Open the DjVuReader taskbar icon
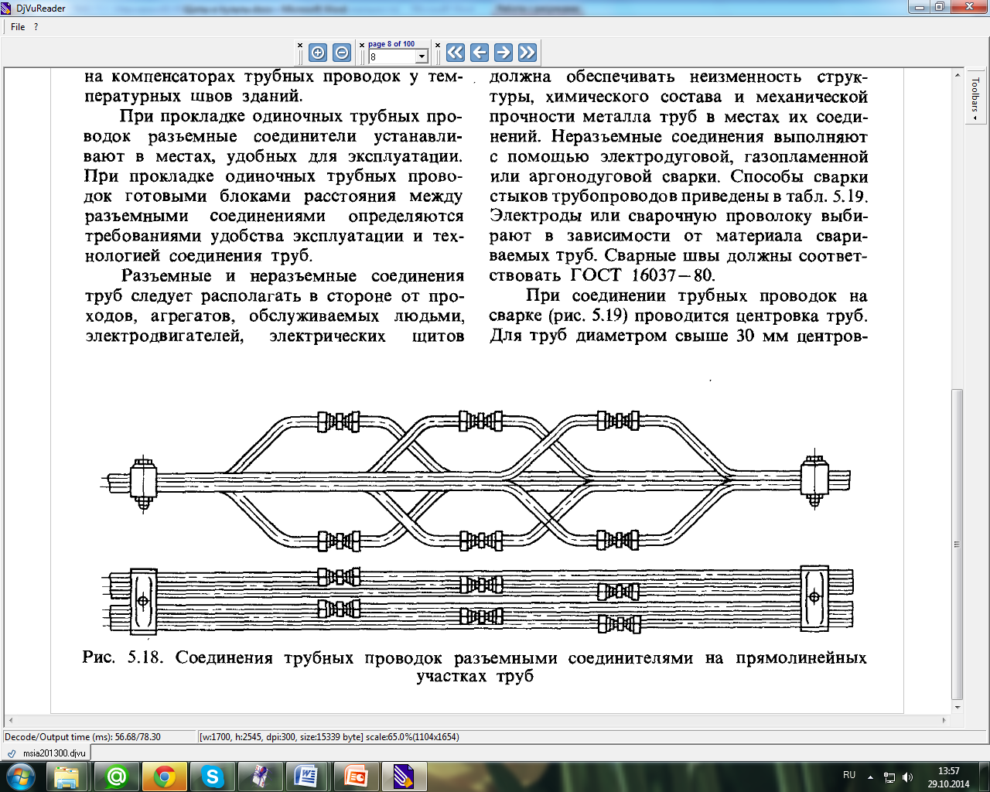 pyautogui.click(x=403, y=777)
